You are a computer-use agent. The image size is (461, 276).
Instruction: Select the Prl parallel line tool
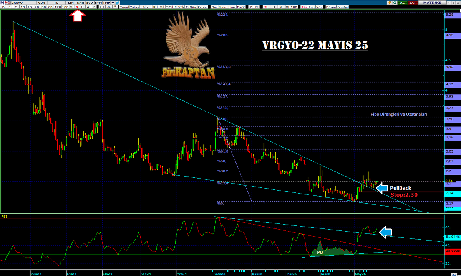pyautogui.click(x=156, y=7)
